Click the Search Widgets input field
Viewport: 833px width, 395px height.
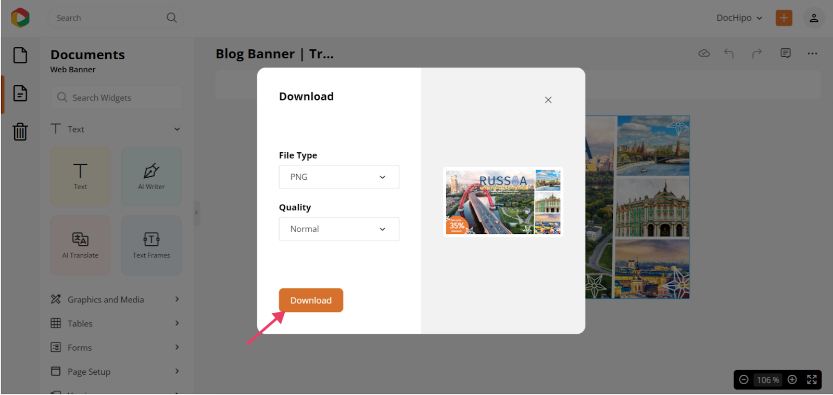(117, 98)
